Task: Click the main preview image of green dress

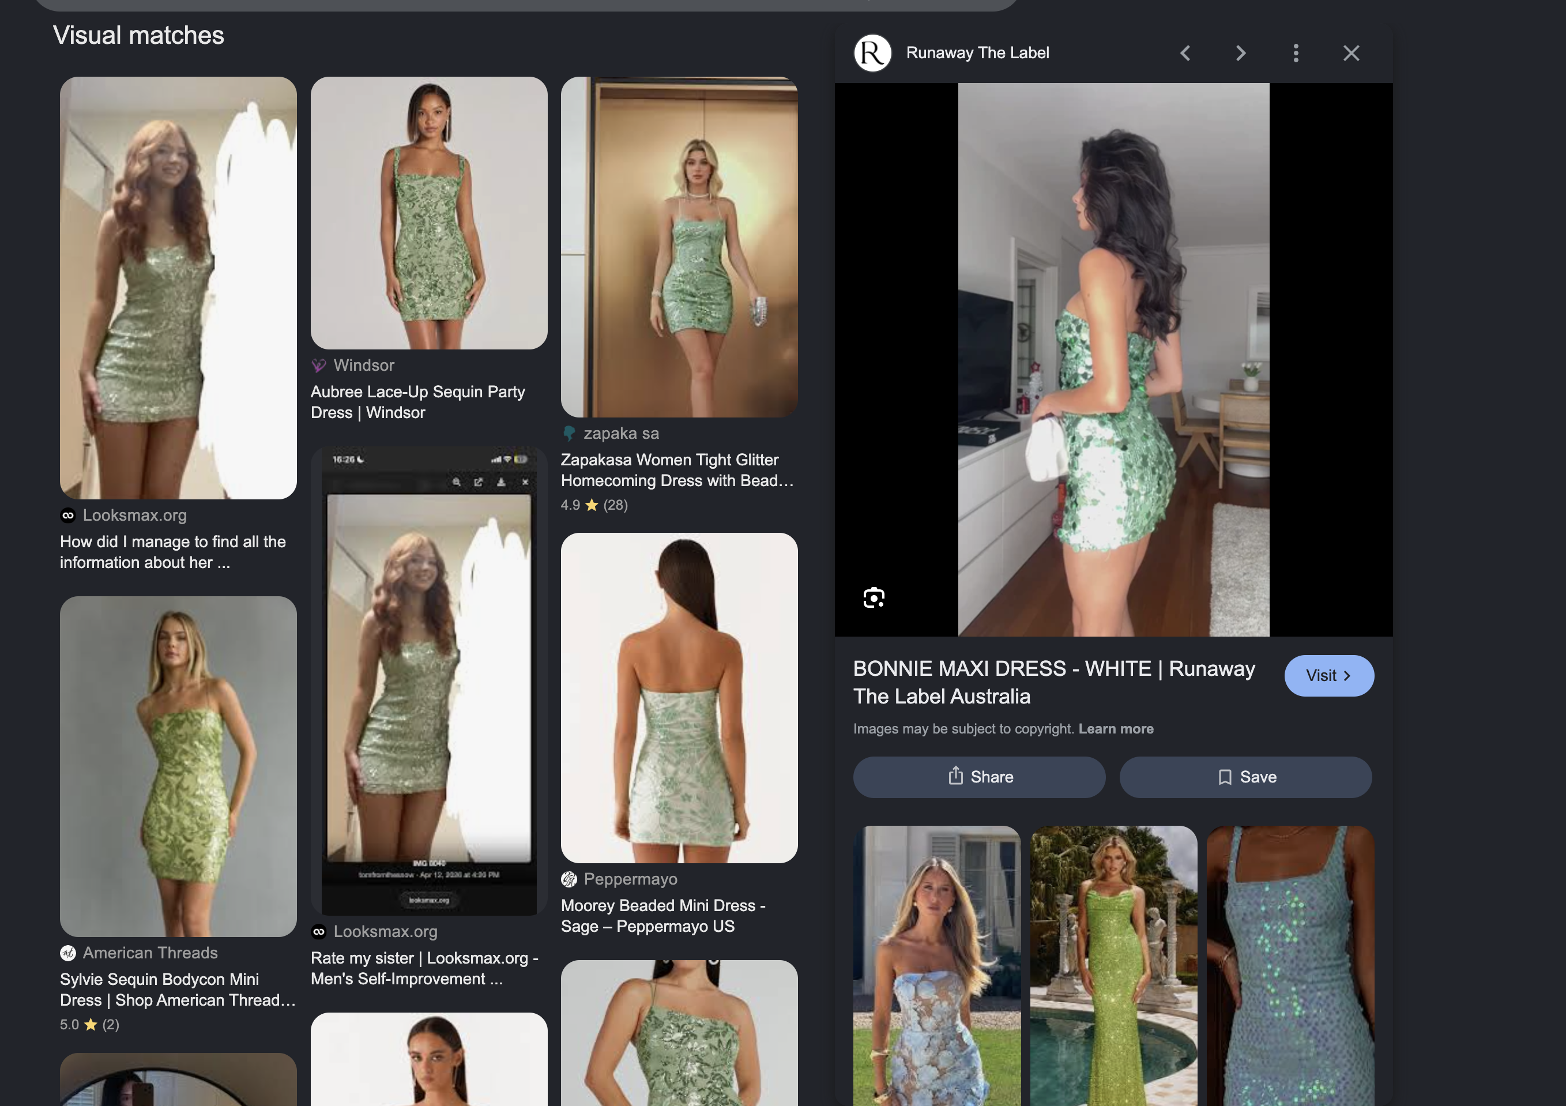Action: tap(1113, 360)
